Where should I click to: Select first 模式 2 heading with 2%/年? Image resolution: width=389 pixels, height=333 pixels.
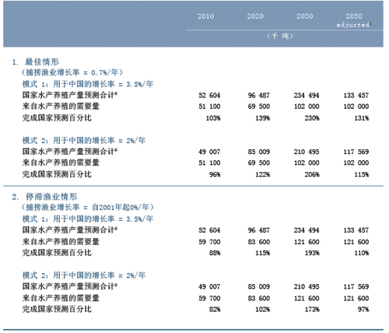(84, 141)
